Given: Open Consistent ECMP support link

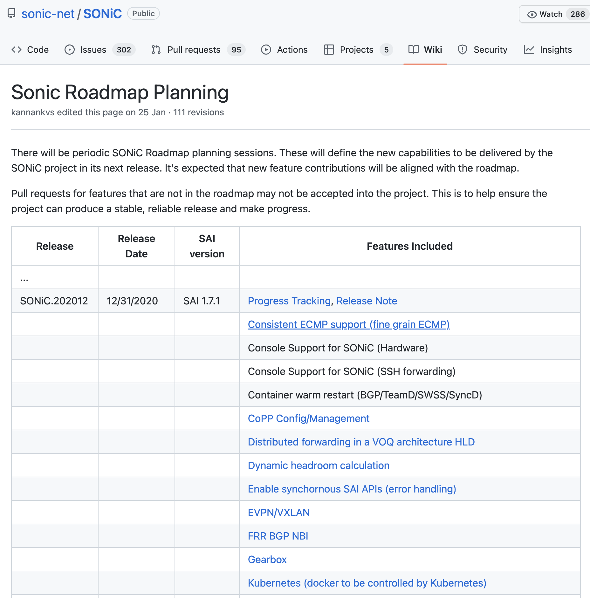Looking at the screenshot, I should [x=349, y=324].
